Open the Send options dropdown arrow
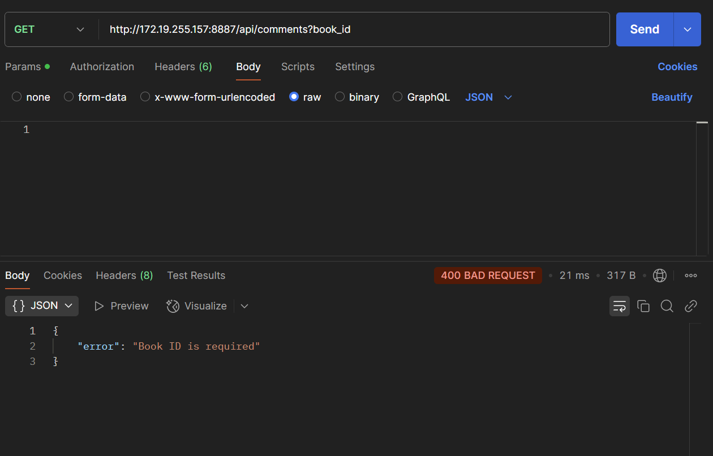 [x=688, y=29]
